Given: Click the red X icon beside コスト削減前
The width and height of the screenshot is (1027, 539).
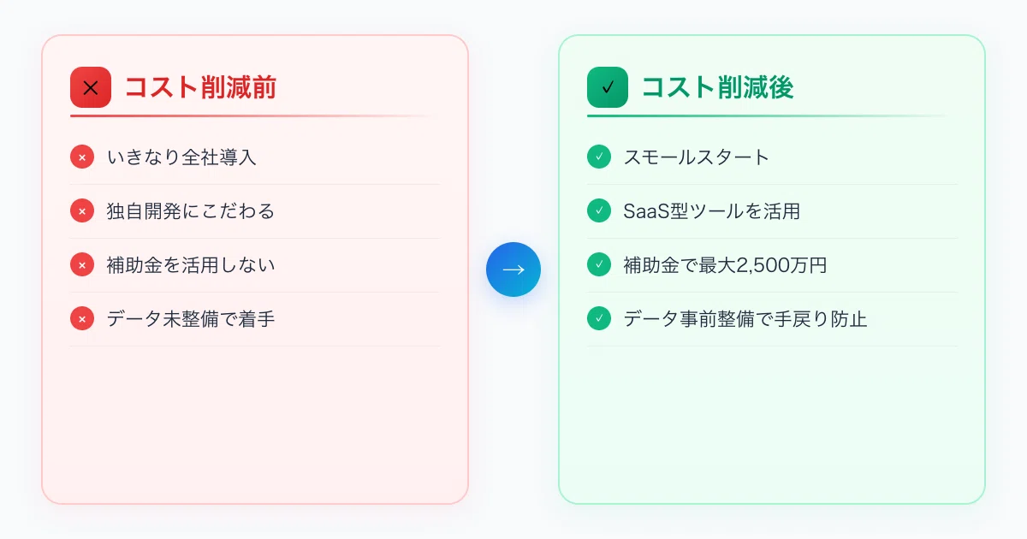Looking at the screenshot, I should click(91, 87).
